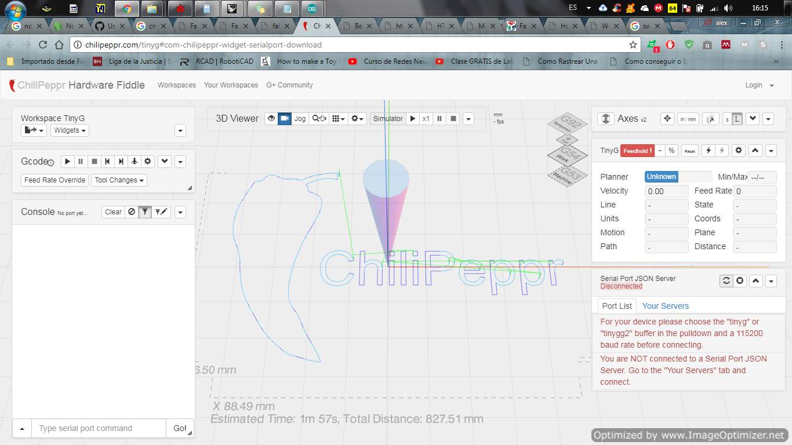Collapse the Gcode widget with chevron button
The height and width of the screenshot is (445, 792).
165,162
